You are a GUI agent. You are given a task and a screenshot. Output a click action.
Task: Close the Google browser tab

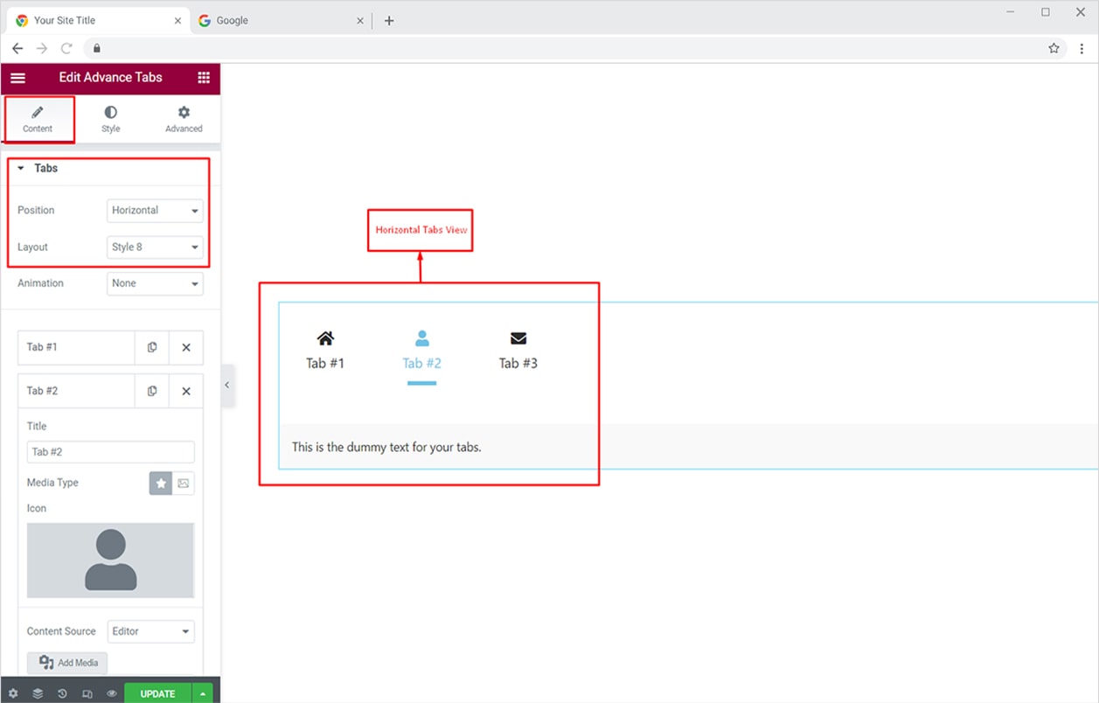pyautogui.click(x=360, y=21)
